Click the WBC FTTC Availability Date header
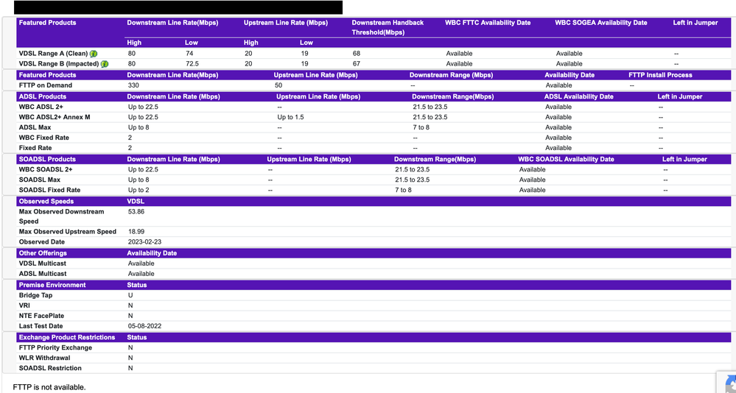736x393 pixels. pos(488,23)
